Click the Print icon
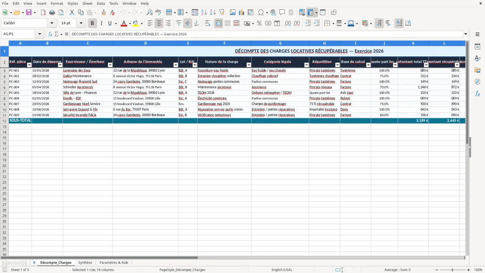The image size is (485, 273). (x=52, y=13)
